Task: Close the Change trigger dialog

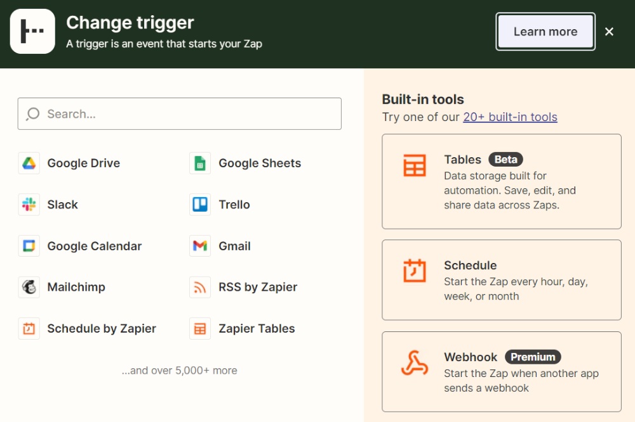Action: click(609, 32)
